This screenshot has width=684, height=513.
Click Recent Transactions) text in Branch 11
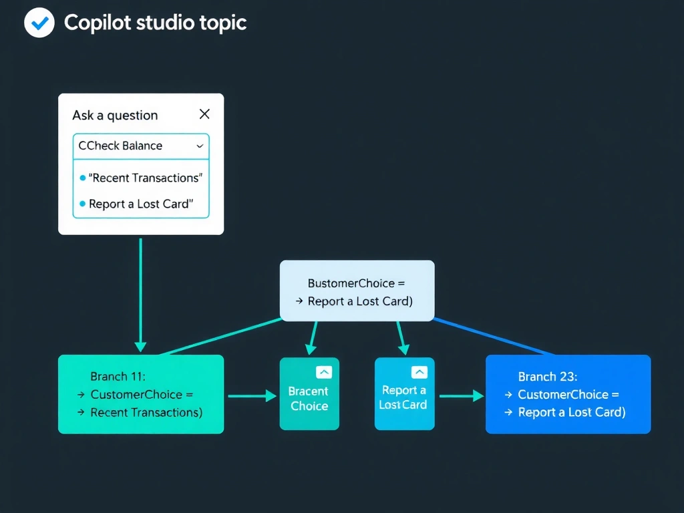[146, 412]
